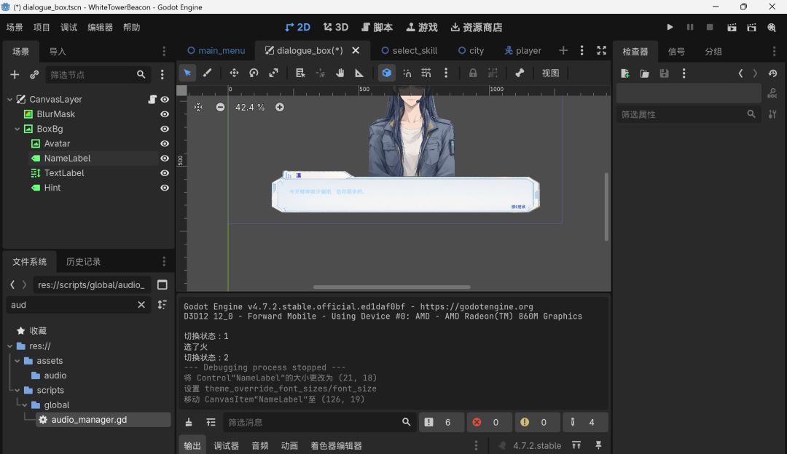Toggle distraction-free mode expand icon

pos(601,51)
